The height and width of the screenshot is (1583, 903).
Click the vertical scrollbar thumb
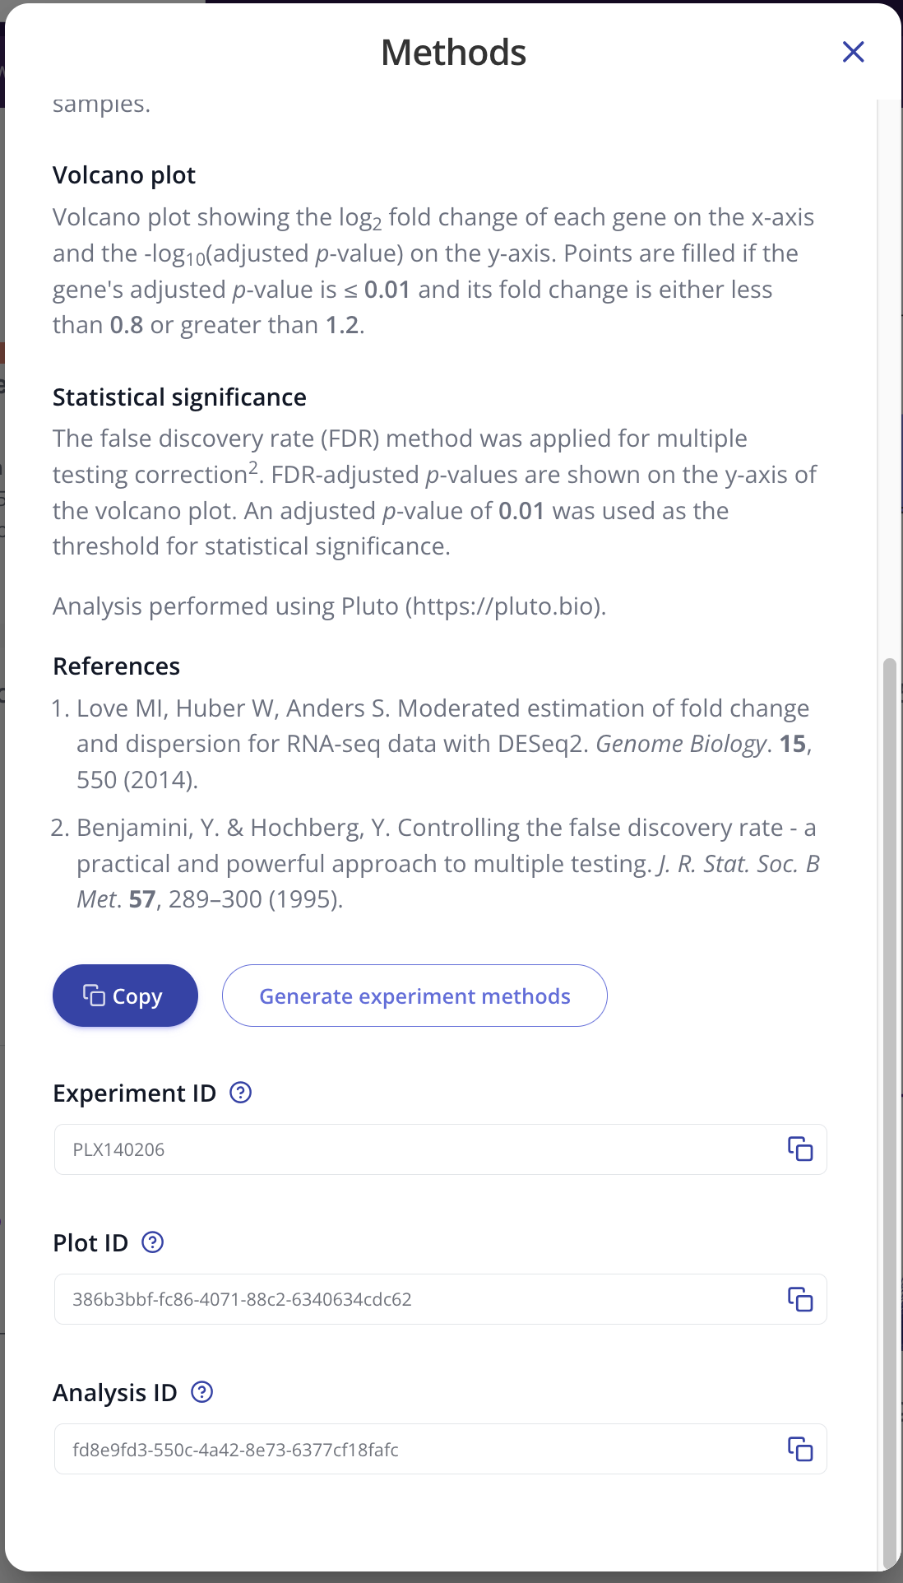tap(889, 1111)
